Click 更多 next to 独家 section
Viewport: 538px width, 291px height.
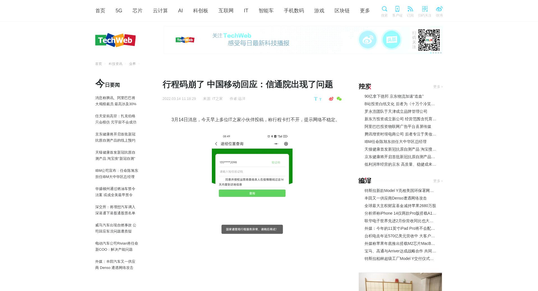tap(438, 87)
